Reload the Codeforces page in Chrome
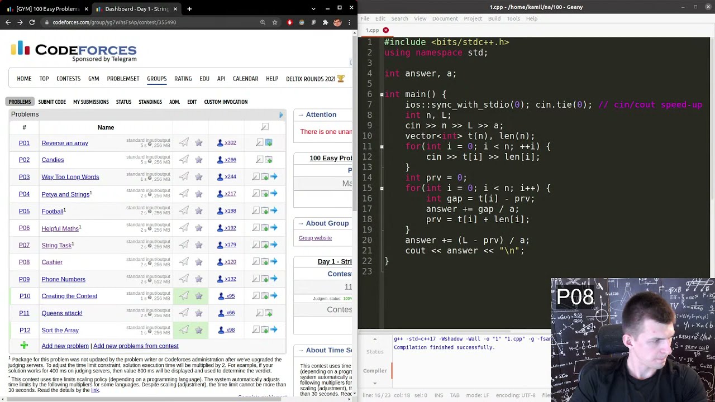Image resolution: width=715 pixels, height=402 pixels. point(32,22)
